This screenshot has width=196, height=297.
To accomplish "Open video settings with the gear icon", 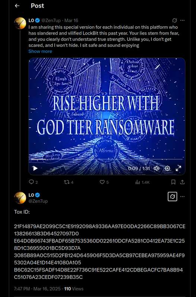I will click(x=167, y=168).
